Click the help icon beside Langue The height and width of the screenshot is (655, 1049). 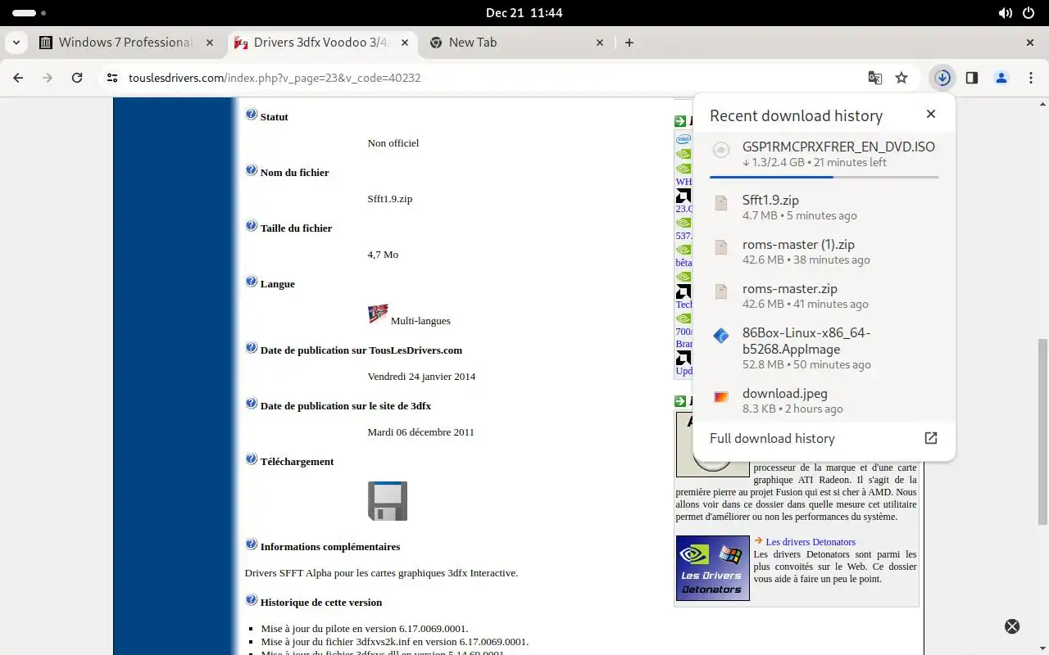pos(252,282)
